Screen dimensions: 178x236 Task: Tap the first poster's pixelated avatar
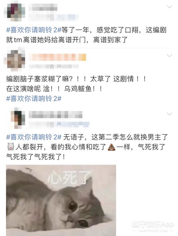click(x=15, y=12)
